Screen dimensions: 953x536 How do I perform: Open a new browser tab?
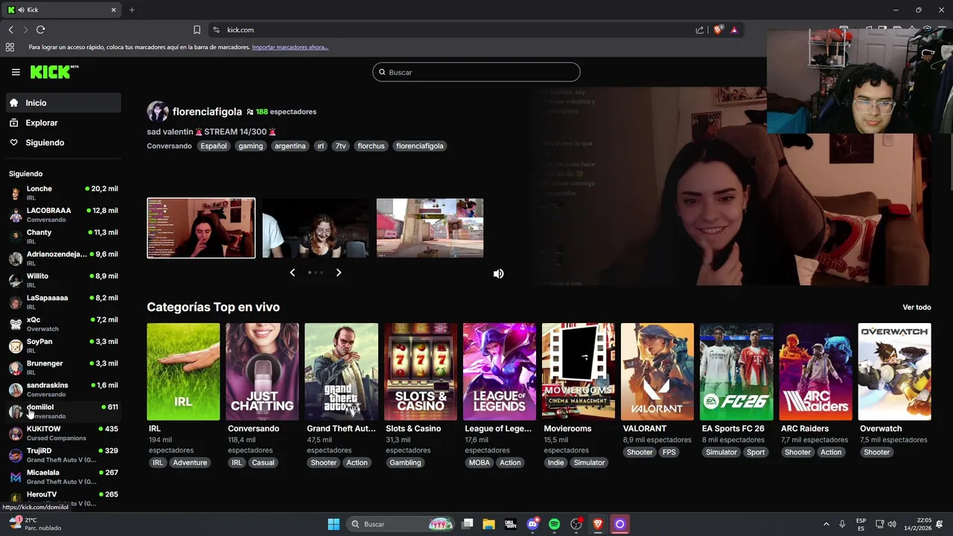[x=132, y=10]
